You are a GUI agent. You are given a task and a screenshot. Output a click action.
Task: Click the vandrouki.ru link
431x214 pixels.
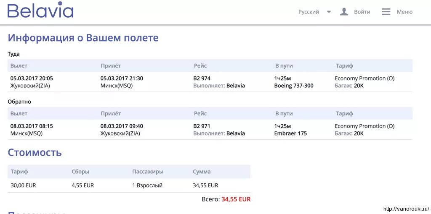[x=406, y=209]
